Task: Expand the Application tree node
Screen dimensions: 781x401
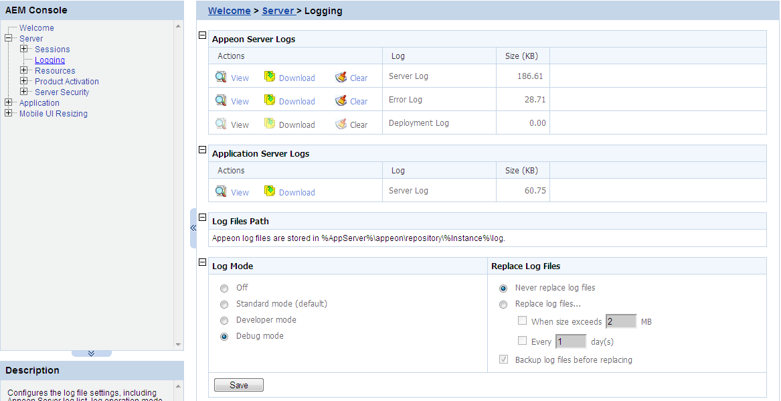Action: (8, 102)
